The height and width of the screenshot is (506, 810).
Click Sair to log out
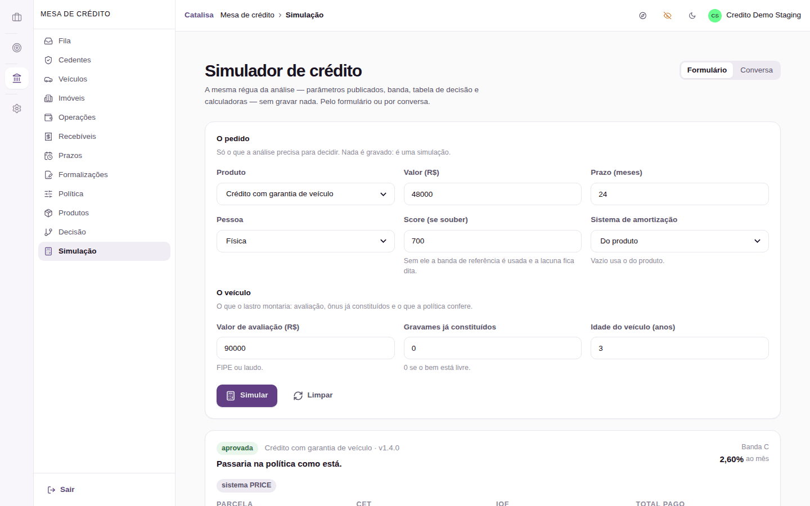click(61, 490)
